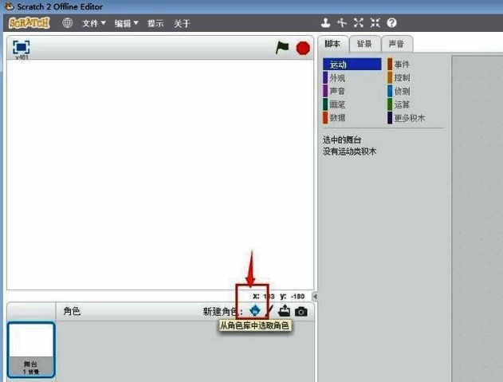Open the globe language menu
This screenshot has height=382, width=503.
(67, 23)
